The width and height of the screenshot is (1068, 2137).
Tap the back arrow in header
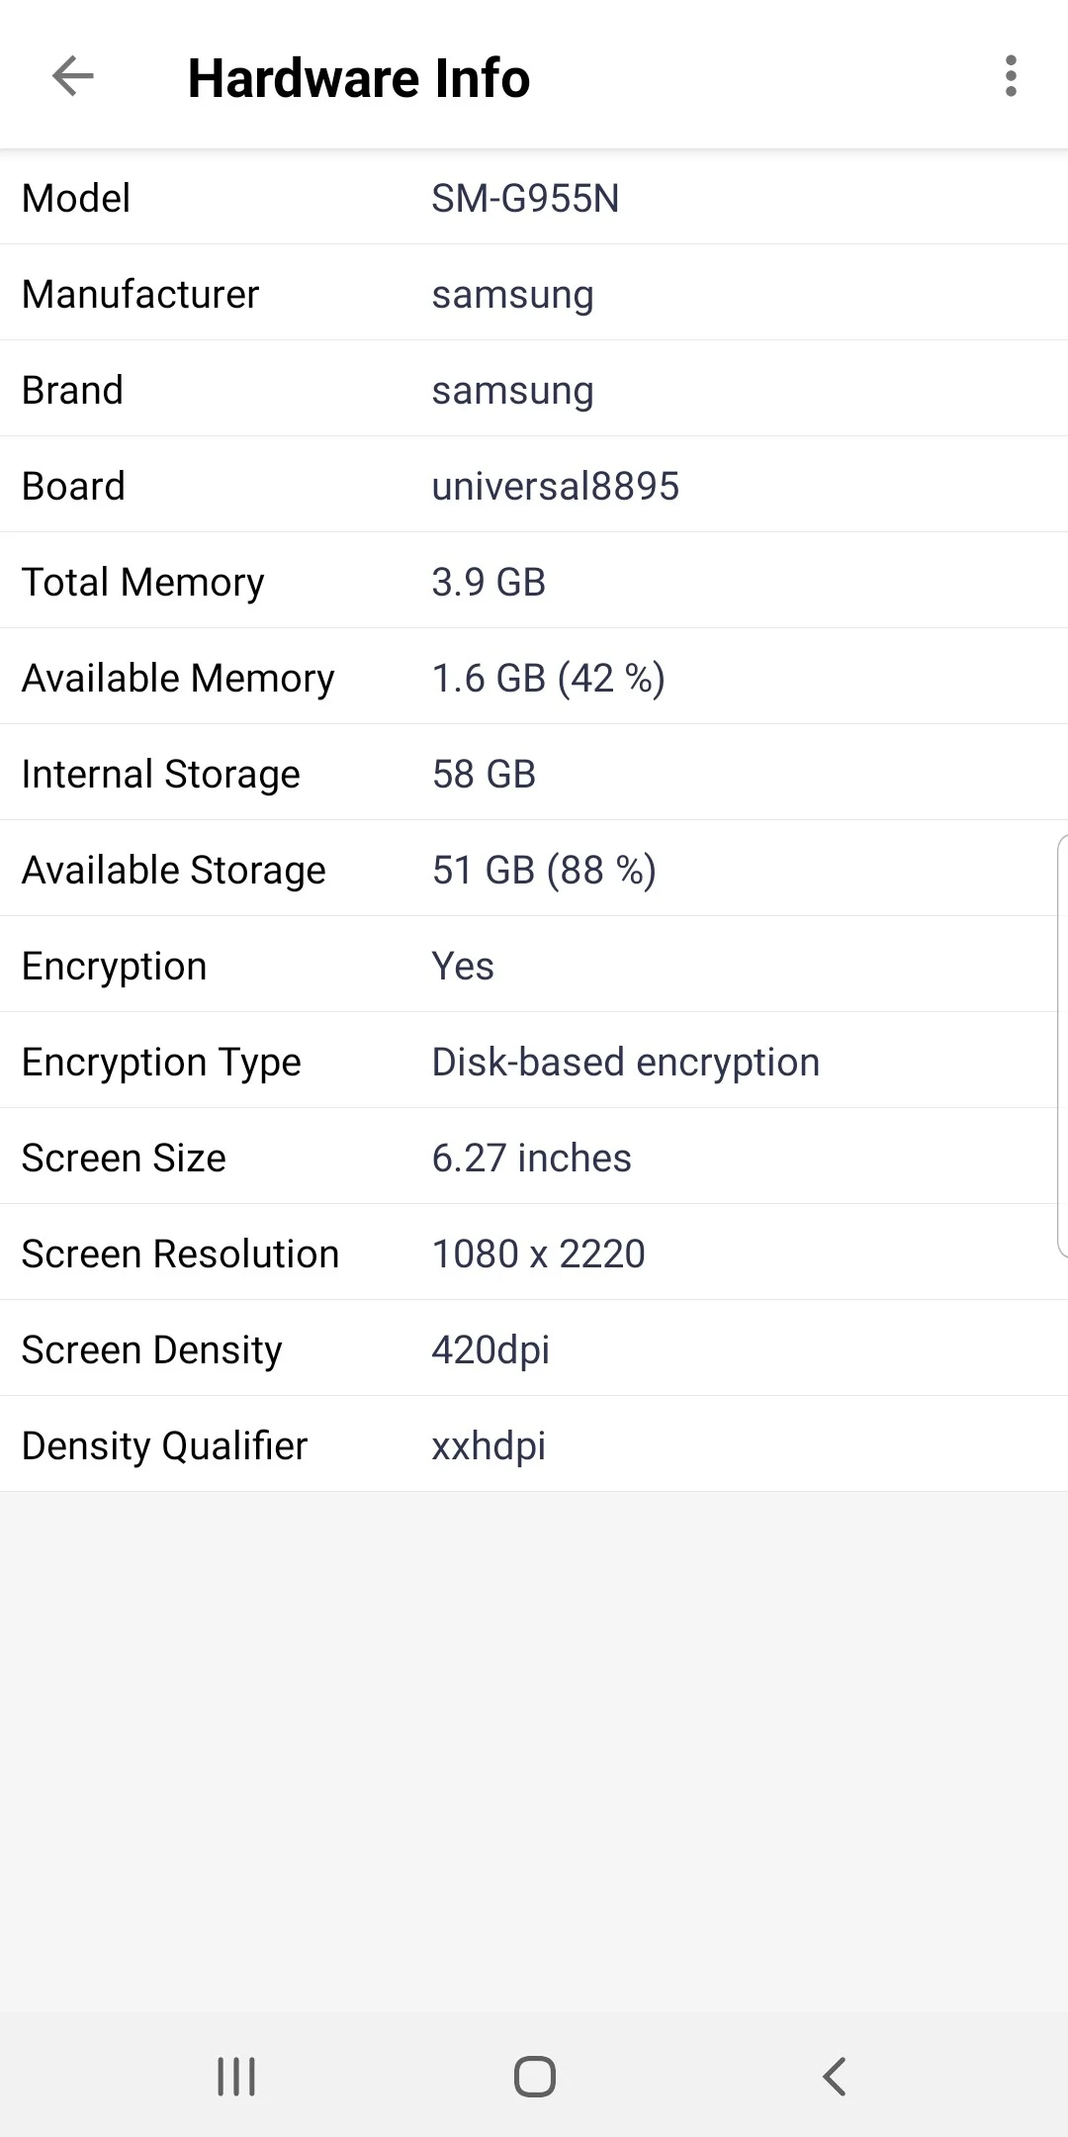point(72,76)
